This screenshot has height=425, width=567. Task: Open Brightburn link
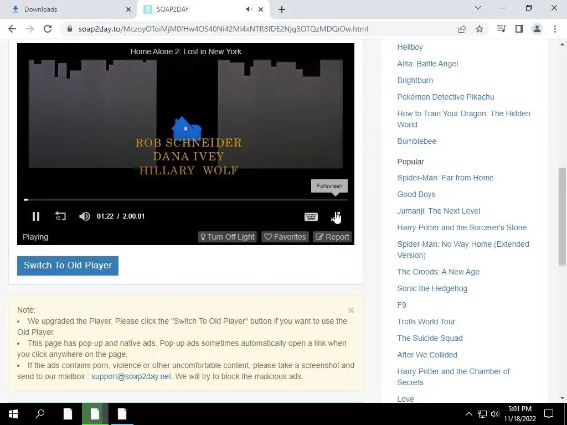pos(415,80)
